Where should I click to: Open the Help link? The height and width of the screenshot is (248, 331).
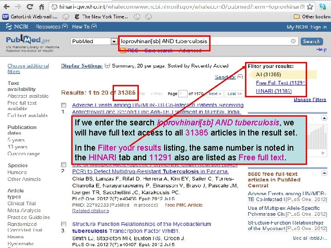[x=321, y=50]
